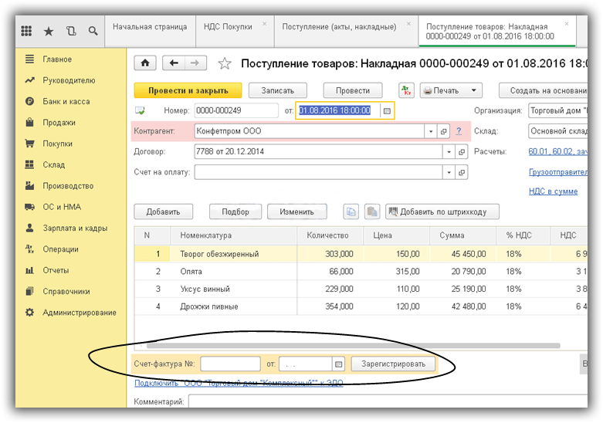Viewport: 603px width, 423px height.
Task: Open Зарплата и кадры section
Action: pos(75,228)
